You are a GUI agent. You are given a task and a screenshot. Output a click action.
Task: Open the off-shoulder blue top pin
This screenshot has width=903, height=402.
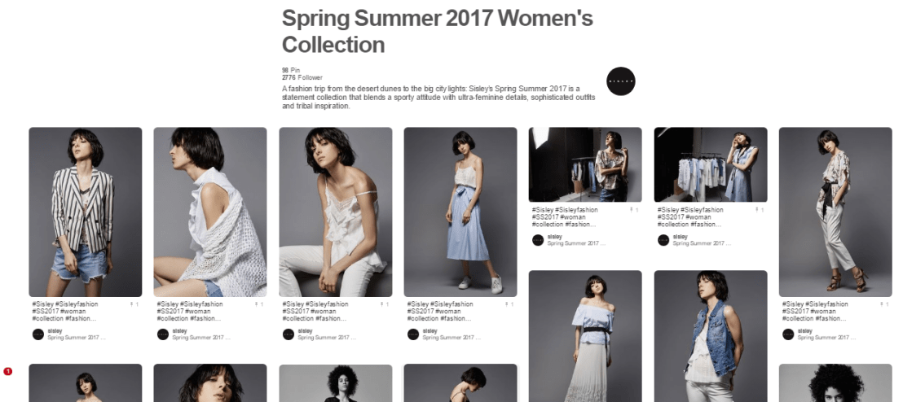(x=585, y=336)
